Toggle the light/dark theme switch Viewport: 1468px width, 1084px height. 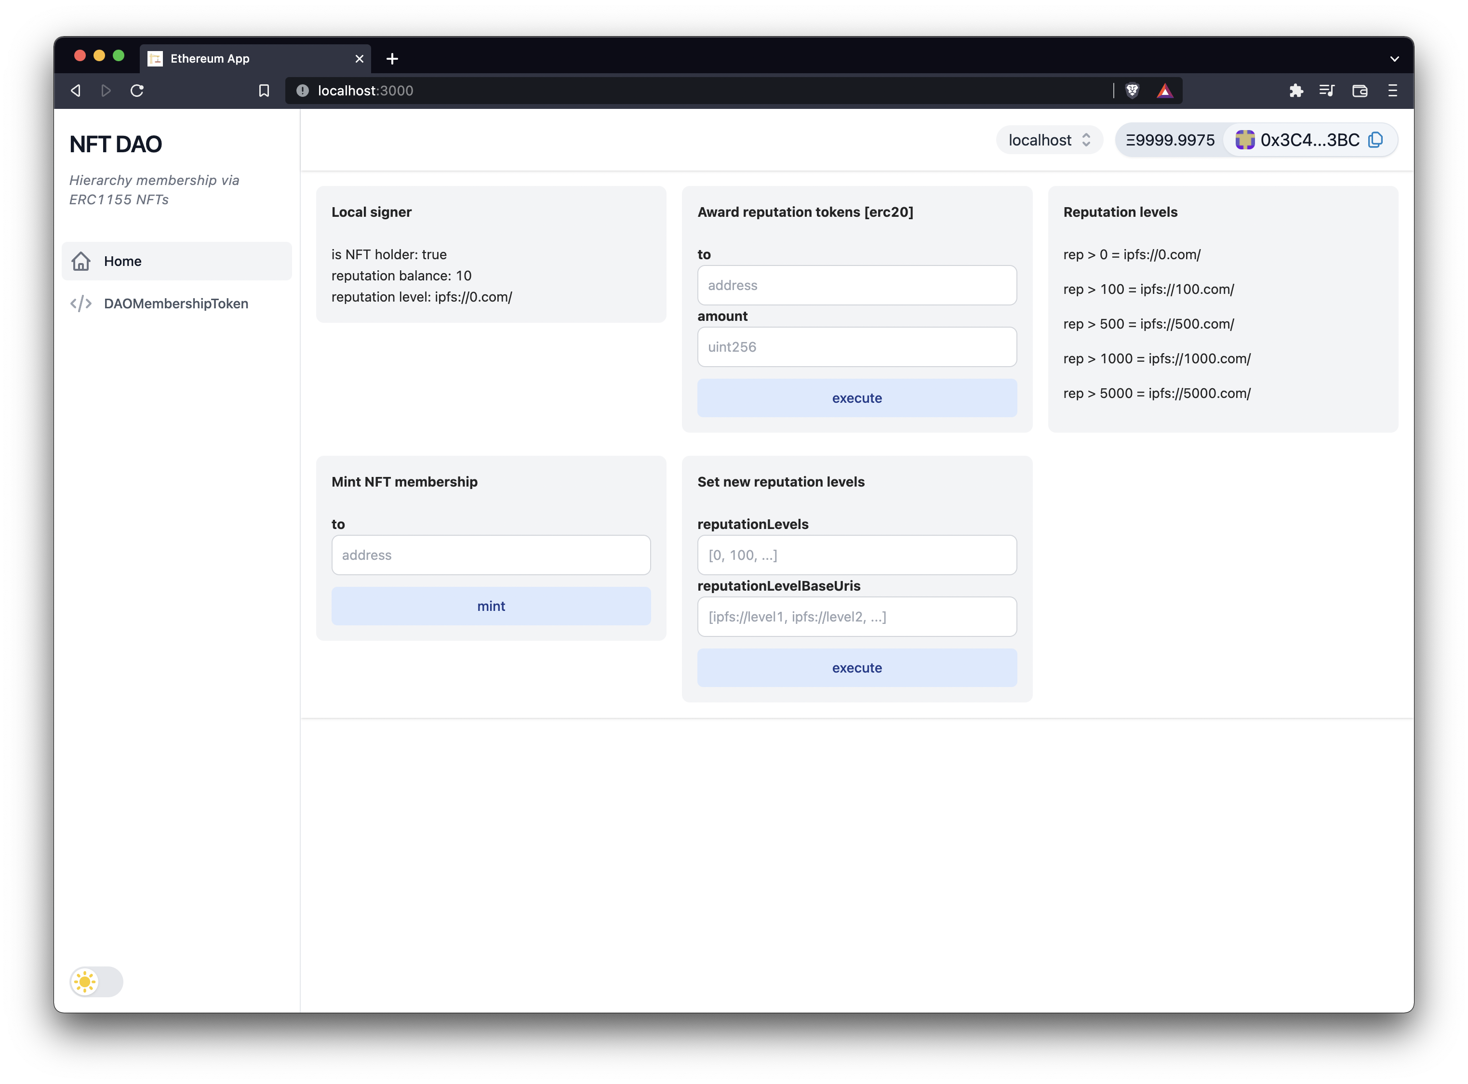pyautogui.click(x=96, y=982)
